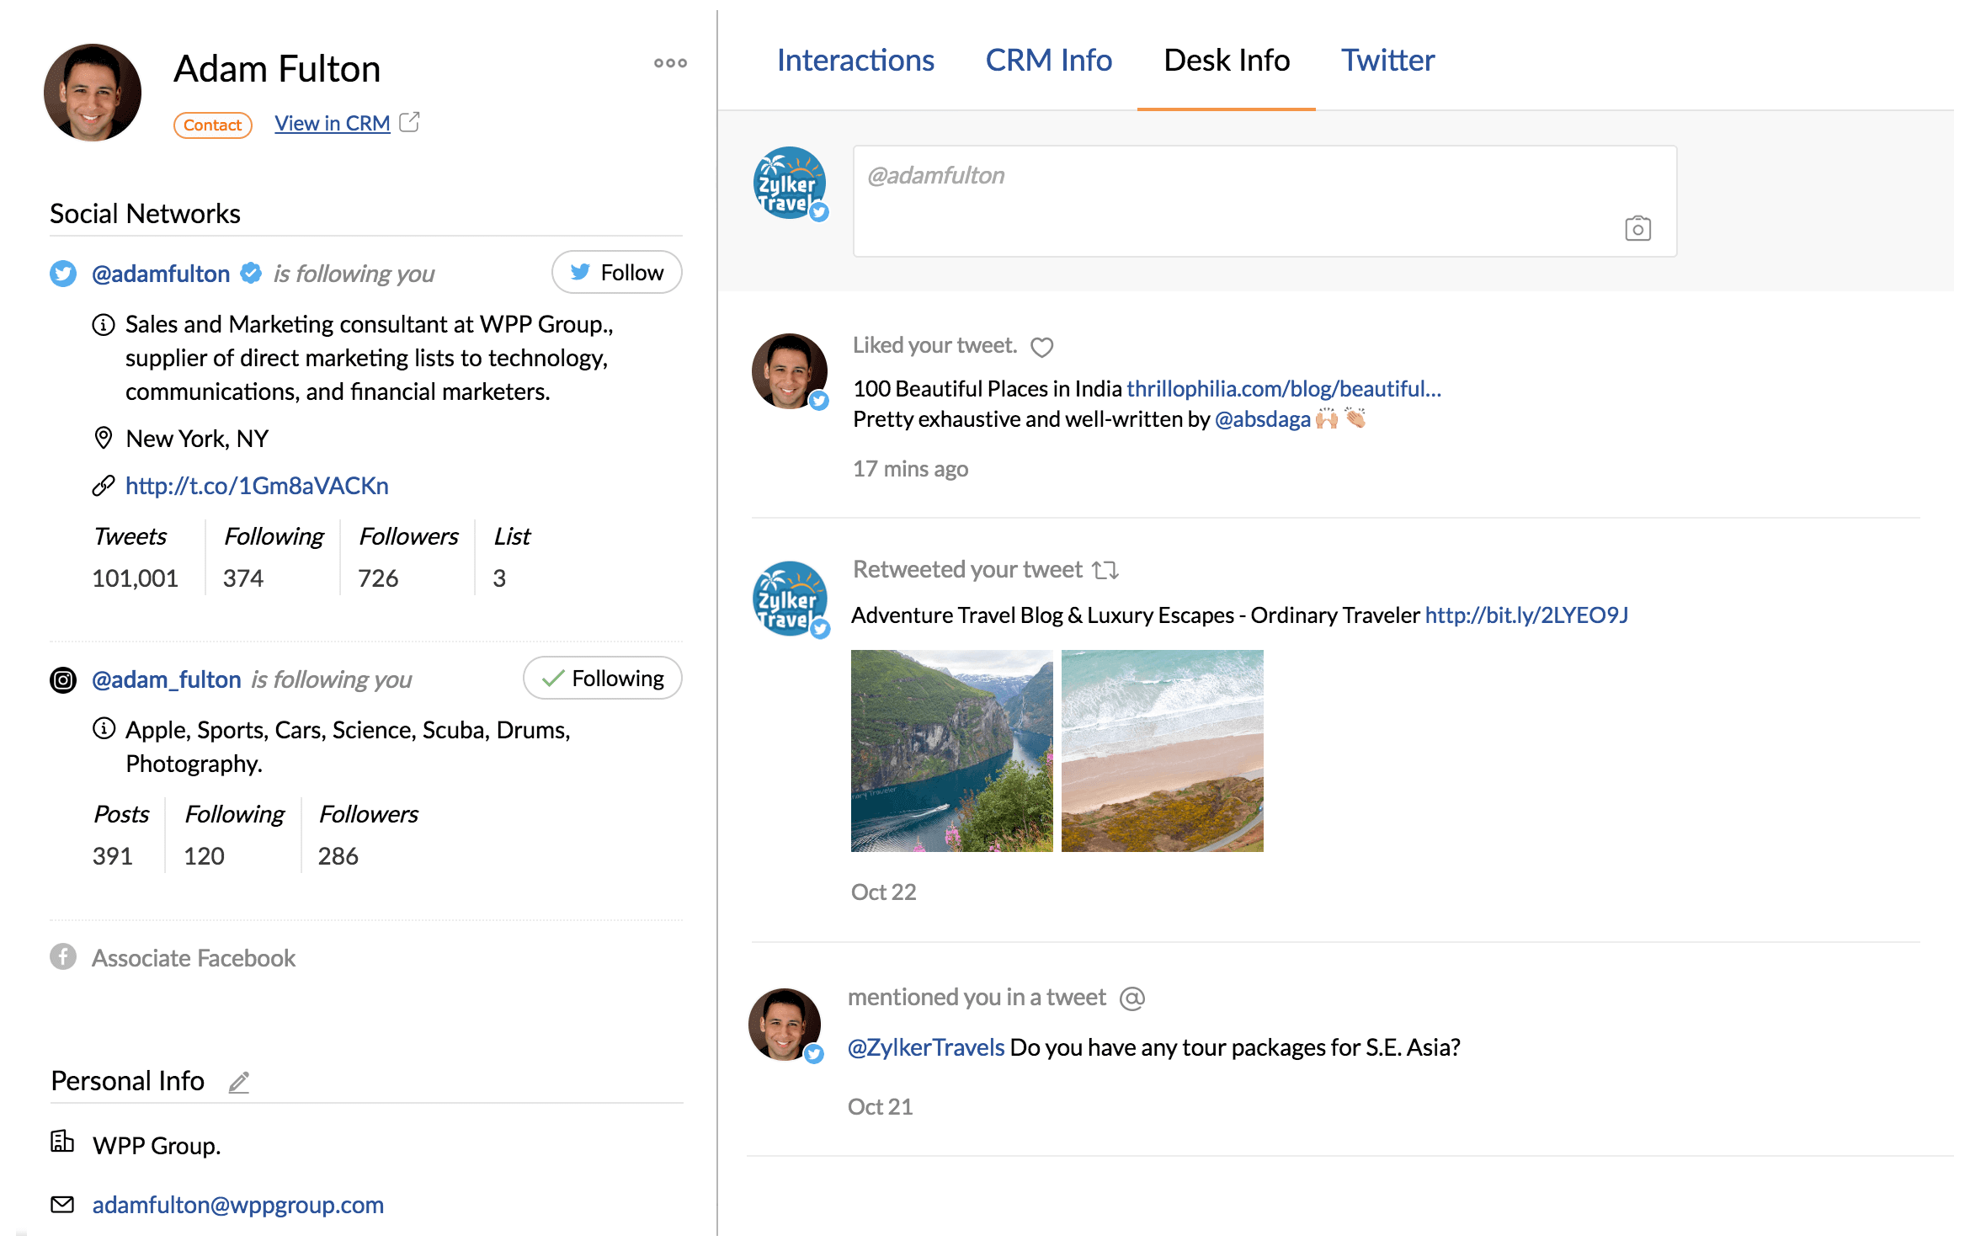This screenshot has width=1970, height=1246.
Task: Click the chain link icon beside the t.co URL
Action: [103, 486]
